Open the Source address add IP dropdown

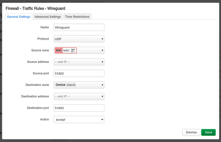pos(79,62)
